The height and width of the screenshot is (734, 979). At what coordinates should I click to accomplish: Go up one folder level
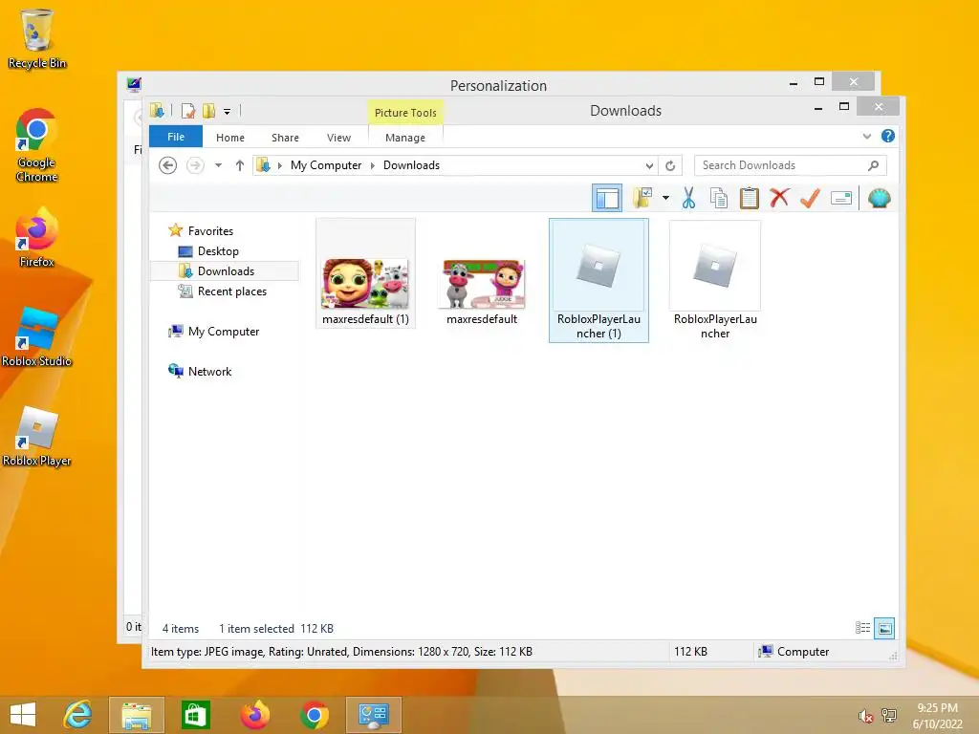click(x=240, y=165)
